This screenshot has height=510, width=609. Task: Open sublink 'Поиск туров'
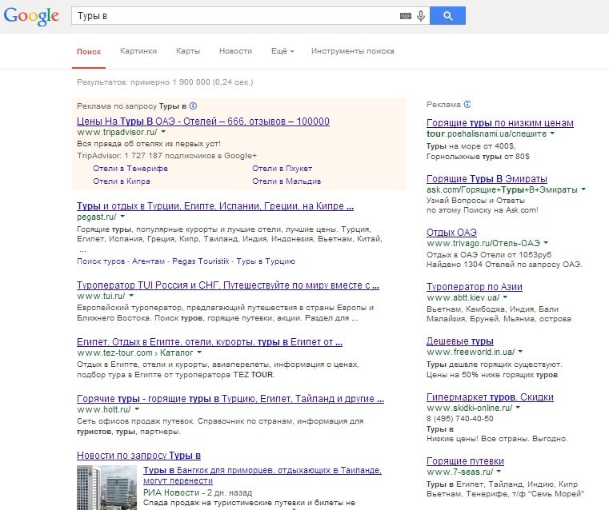[101, 261]
